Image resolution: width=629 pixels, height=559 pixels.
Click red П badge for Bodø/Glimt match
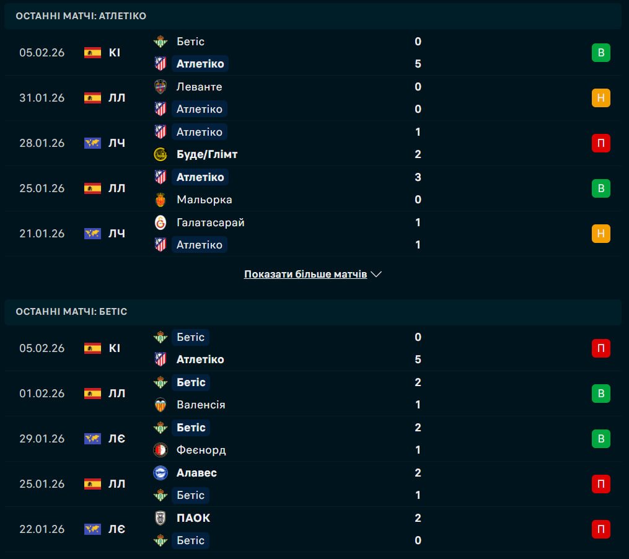coord(600,143)
